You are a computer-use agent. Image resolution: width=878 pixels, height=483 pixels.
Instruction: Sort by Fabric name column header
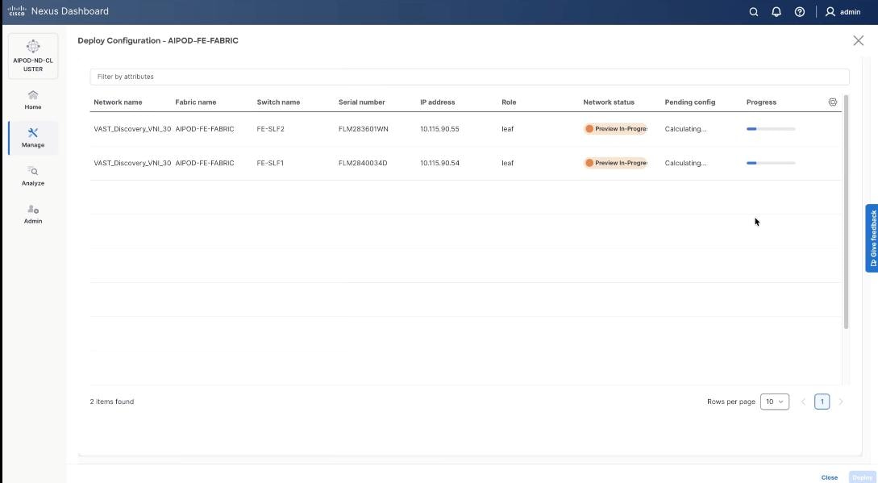[x=195, y=102]
